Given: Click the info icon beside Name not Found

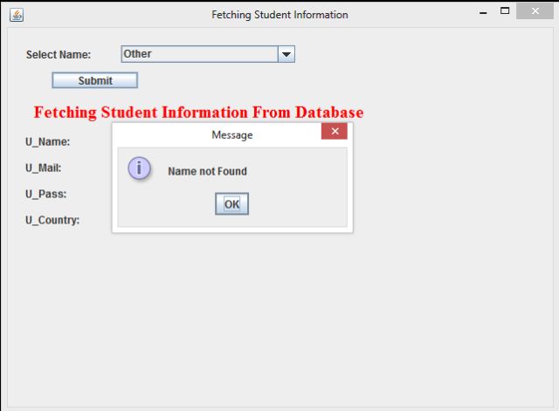Looking at the screenshot, I should [140, 168].
